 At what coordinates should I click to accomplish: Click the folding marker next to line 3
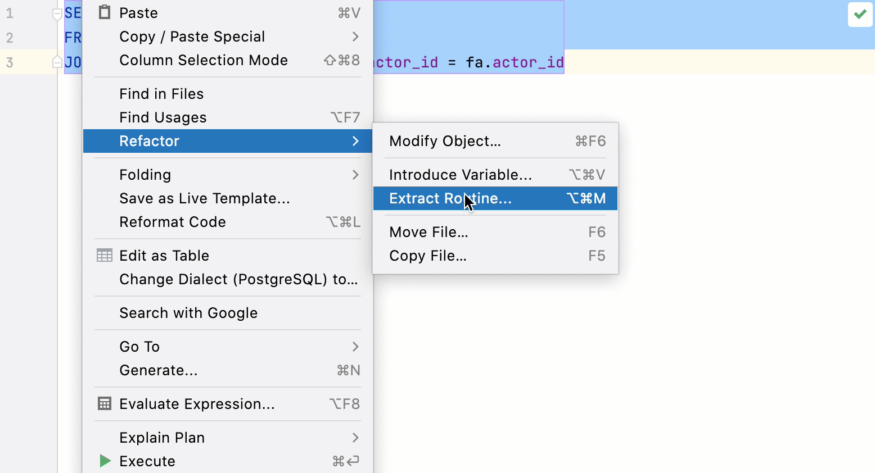pos(56,62)
